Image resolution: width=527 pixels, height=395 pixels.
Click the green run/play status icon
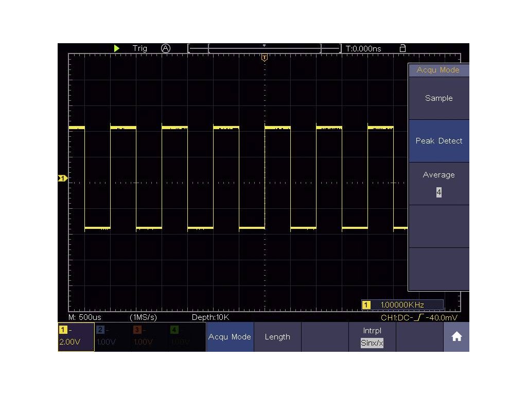(x=117, y=48)
